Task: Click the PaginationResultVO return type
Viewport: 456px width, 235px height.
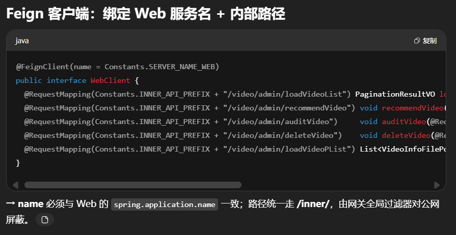Action: tap(394, 94)
